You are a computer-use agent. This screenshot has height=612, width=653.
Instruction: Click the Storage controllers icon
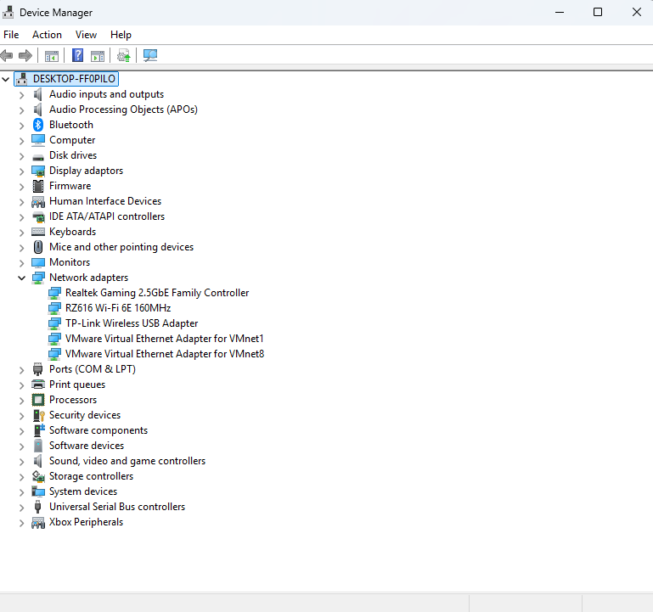point(38,476)
